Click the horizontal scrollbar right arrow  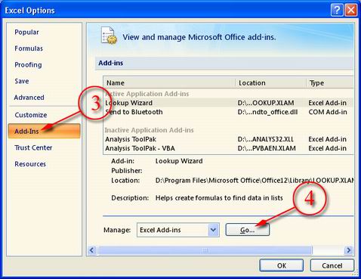[349, 250]
